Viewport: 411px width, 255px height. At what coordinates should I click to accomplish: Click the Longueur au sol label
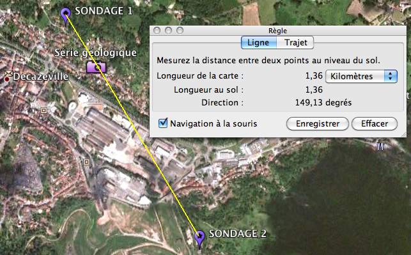208,90
